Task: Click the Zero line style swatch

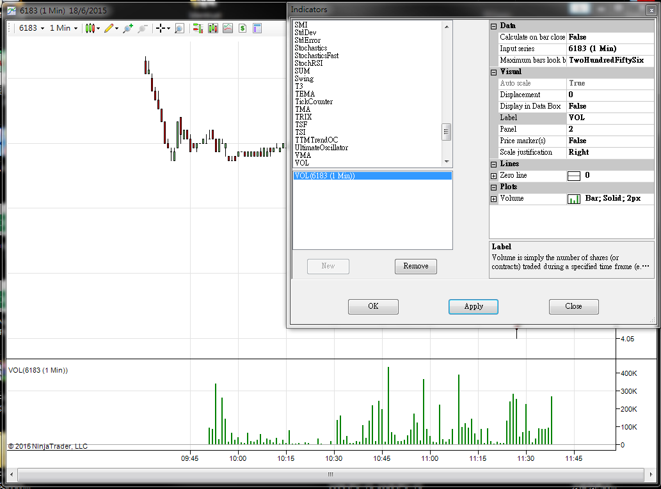Action: [574, 176]
